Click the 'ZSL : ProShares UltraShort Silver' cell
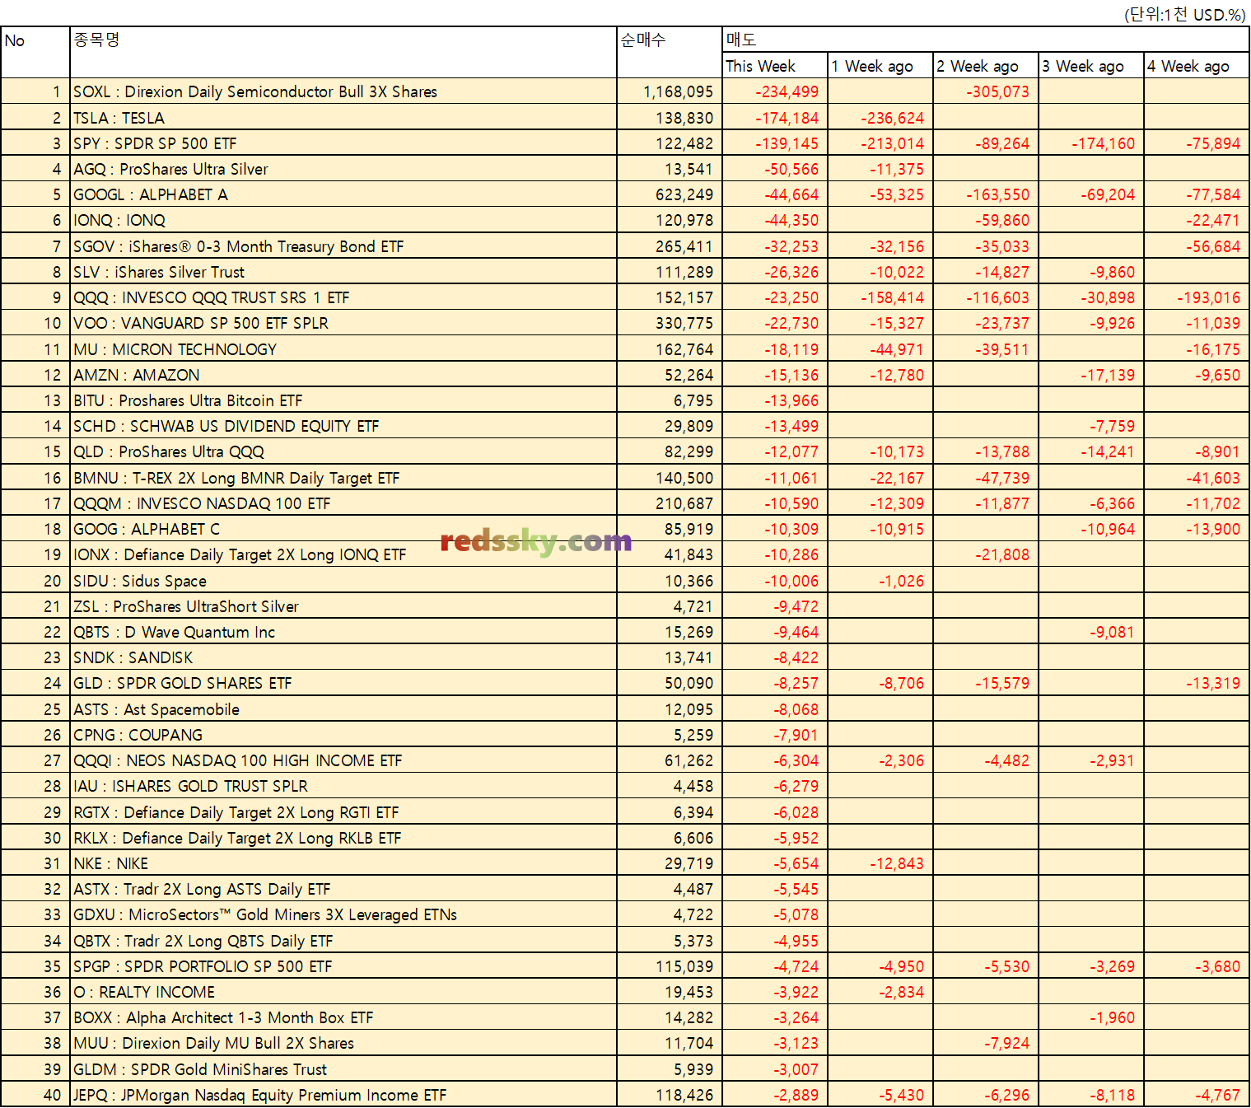 point(343,606)
